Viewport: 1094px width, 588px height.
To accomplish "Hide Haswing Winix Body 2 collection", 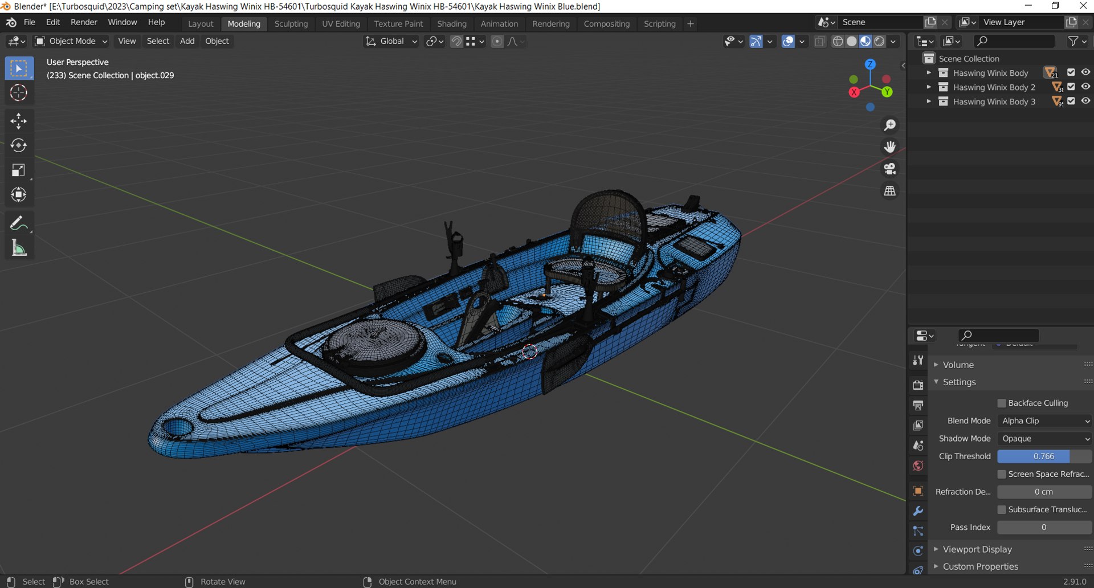I will pos(1085,87).
